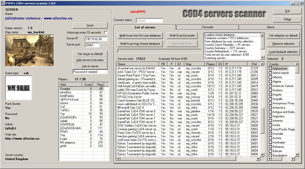The height and width of the screenshot is (169, 305).
Task: Sort server list by Map column
Action: tap(195, 64)
